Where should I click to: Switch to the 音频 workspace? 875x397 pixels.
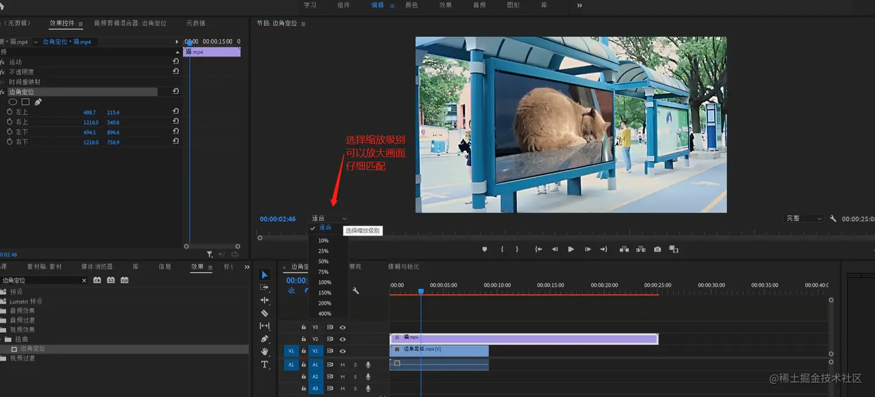(479, 5)
